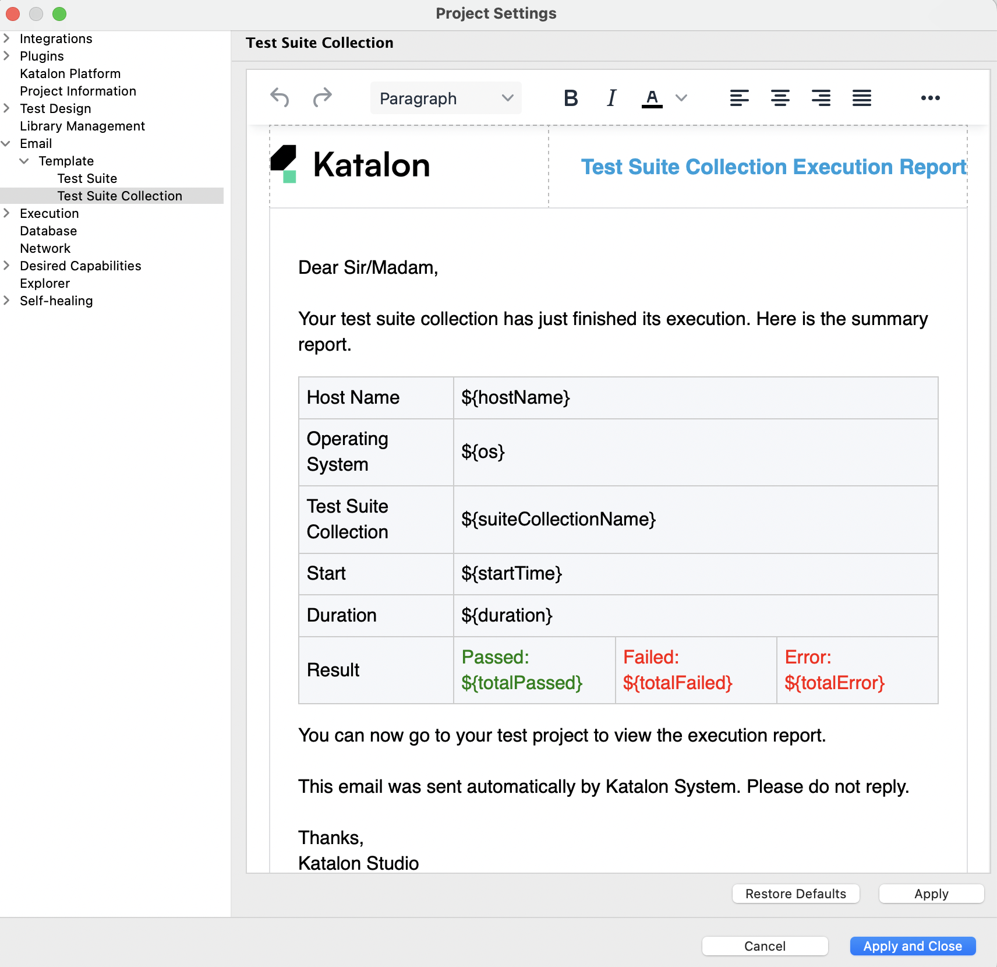Click the 'Result' label cell
This screenshot has height=967, width=997.
[376, 670]
